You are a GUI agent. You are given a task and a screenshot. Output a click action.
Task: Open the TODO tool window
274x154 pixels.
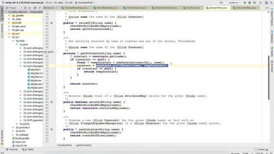(27, 149)
